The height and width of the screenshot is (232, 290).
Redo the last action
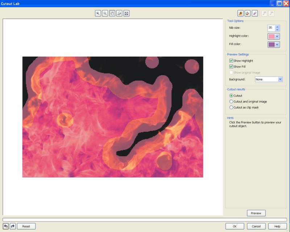[x=13, y=226]
